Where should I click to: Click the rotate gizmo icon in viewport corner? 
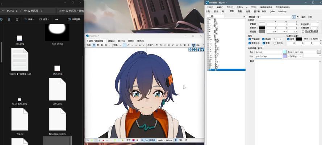(x=202, y=50)
